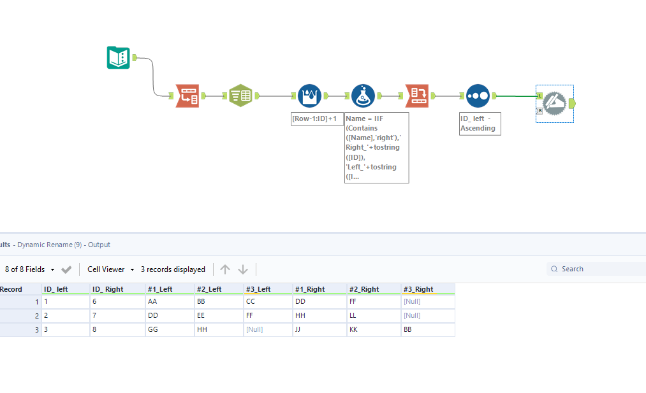Expand the Cell Viewer dropdown
646x393 pixels.
pyautogui.click(x=111, y=269)
